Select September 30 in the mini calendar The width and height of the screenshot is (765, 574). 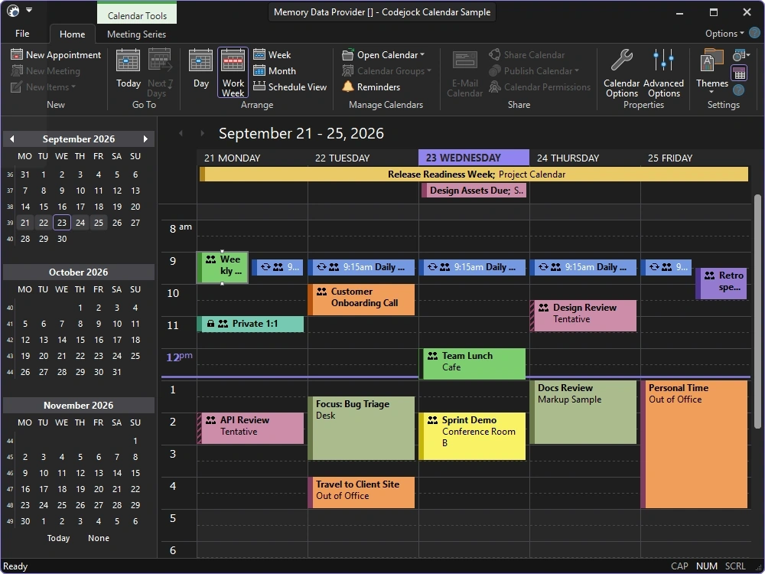pos(61,239)
